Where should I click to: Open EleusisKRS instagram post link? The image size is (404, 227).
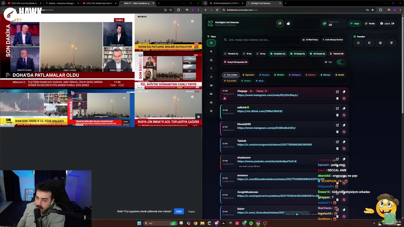[266, 128]
